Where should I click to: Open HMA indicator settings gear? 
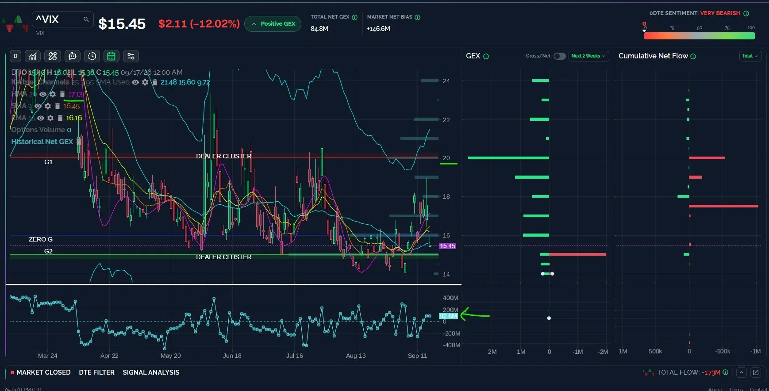coord(53,94)
